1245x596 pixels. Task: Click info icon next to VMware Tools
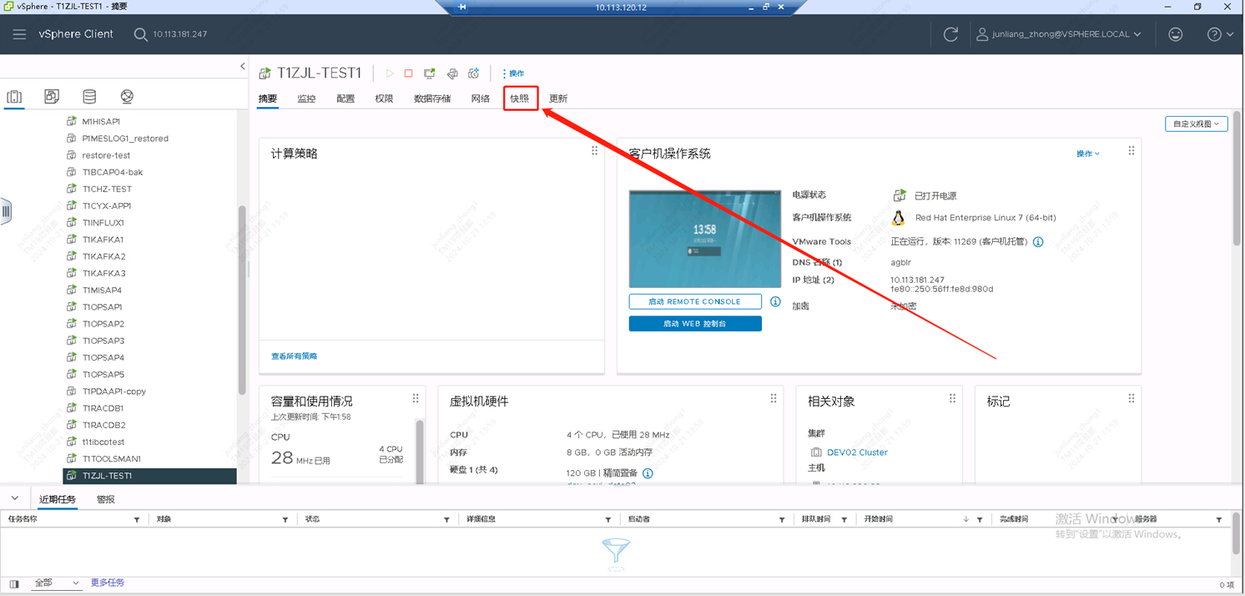click(x=1038, y=242)
